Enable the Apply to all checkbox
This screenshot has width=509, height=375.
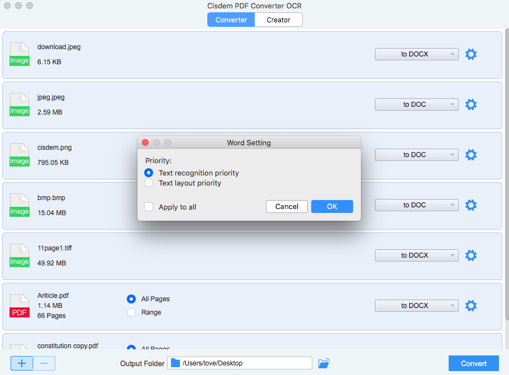tap(149, 207)
